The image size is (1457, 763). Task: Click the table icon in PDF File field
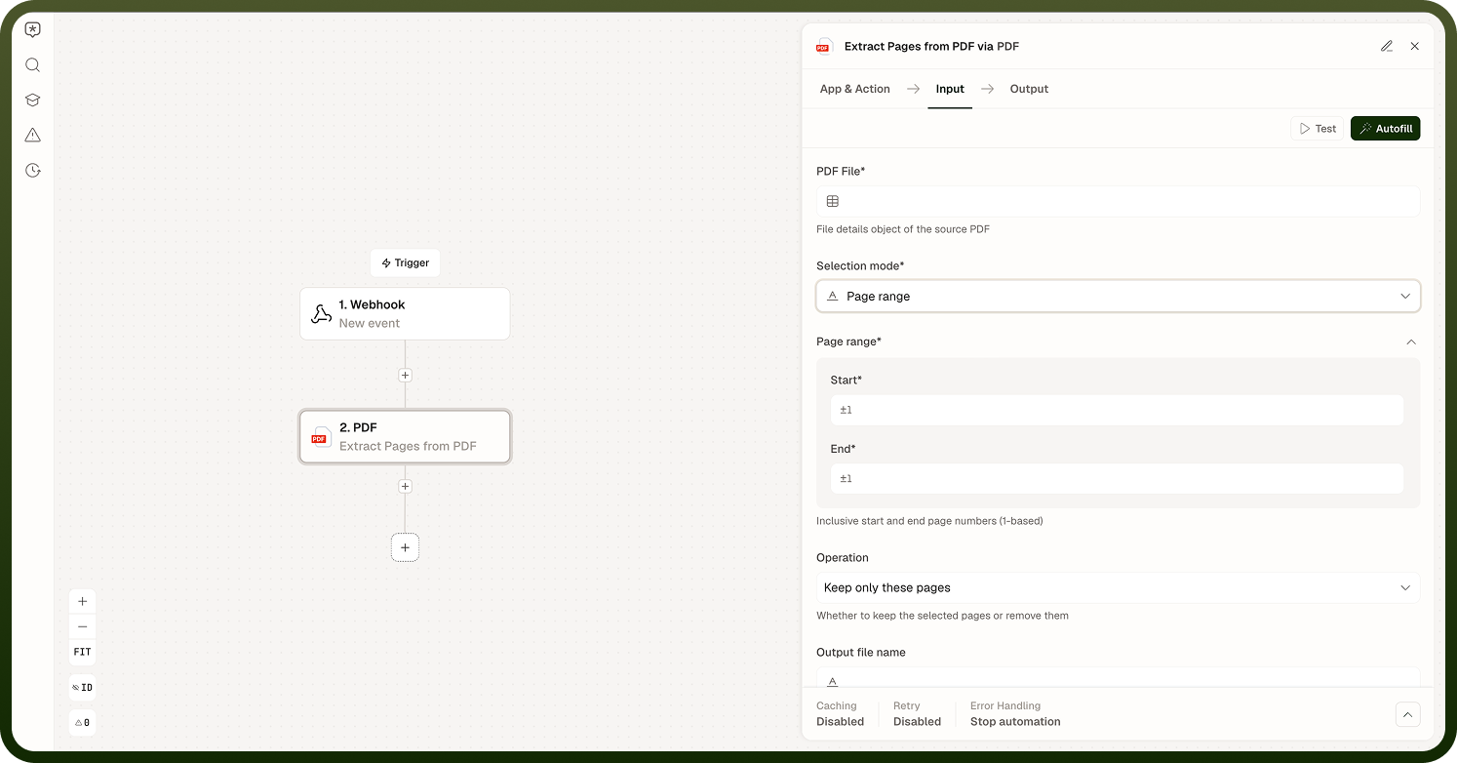point(833,201)
